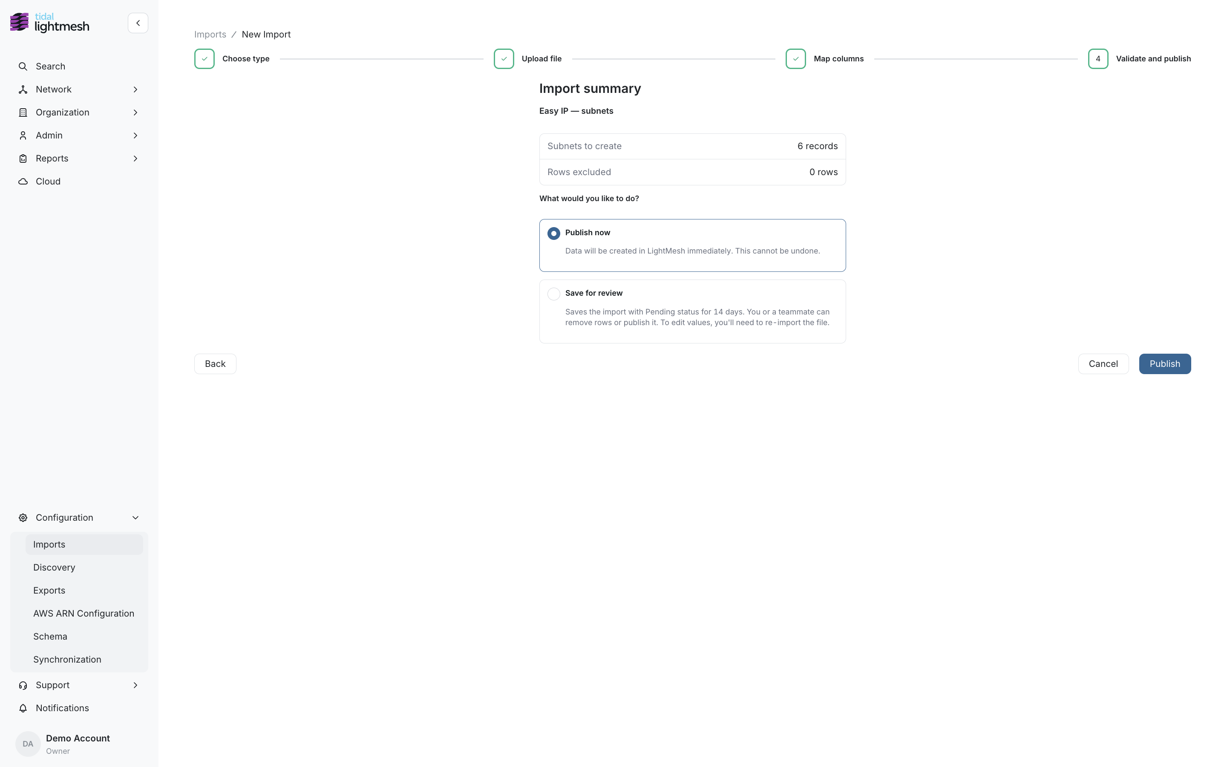Click the Notifications bell icon

[x=23, y=708]
